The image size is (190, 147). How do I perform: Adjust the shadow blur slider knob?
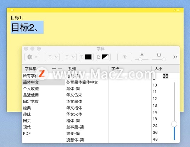pyautogui.click(x=164, y=59)
